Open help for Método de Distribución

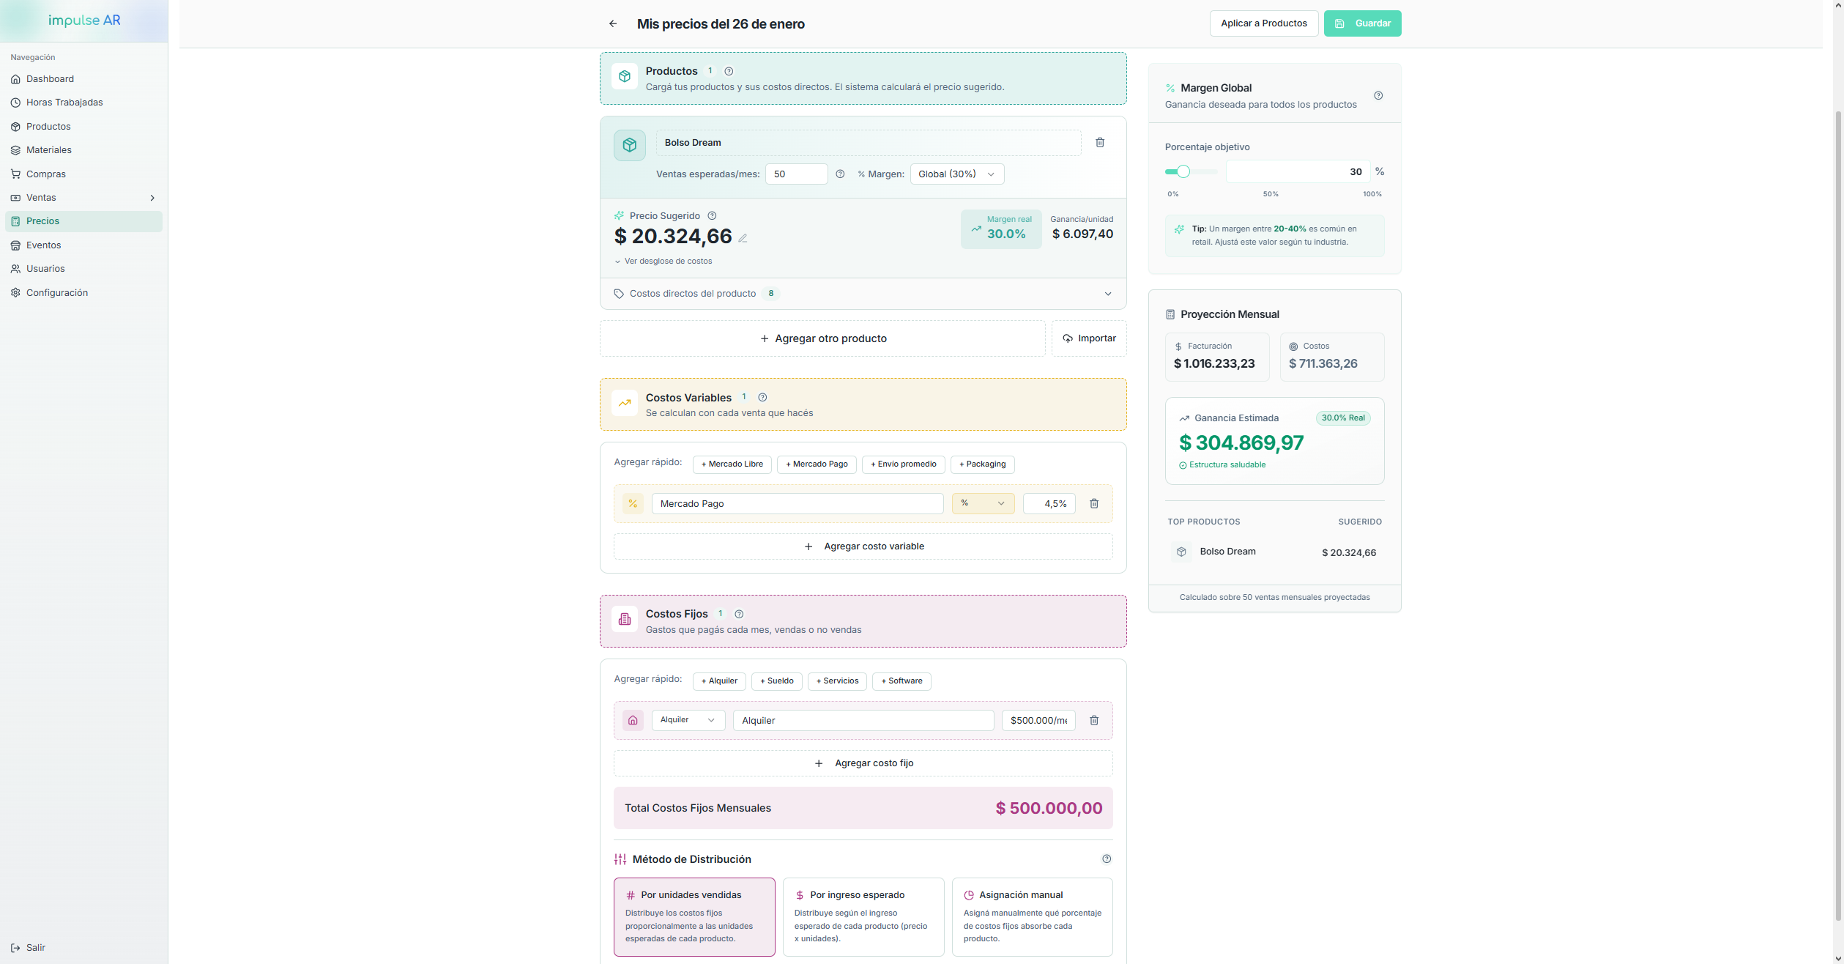[x=1106, y=859]
